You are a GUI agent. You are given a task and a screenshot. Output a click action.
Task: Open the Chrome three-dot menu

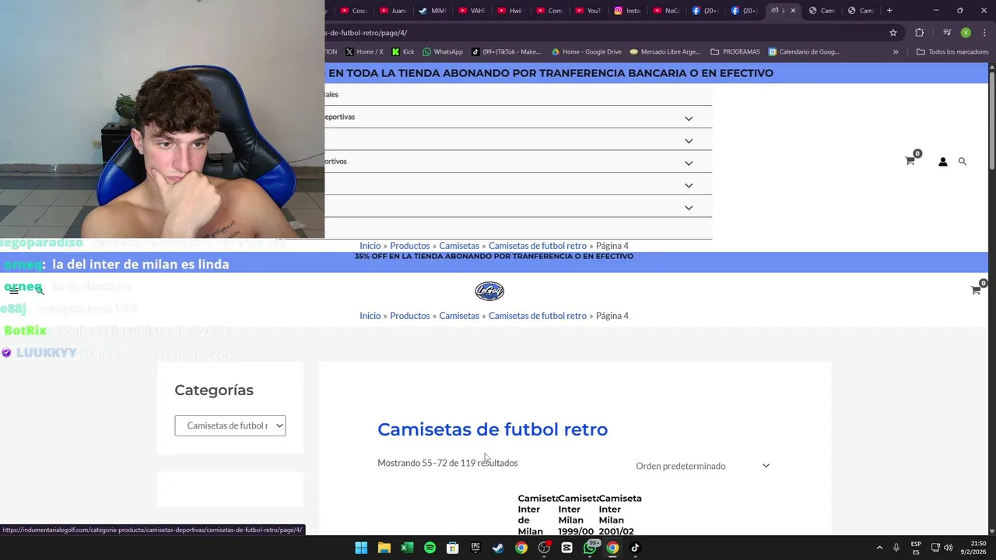[x=984, y=33]
